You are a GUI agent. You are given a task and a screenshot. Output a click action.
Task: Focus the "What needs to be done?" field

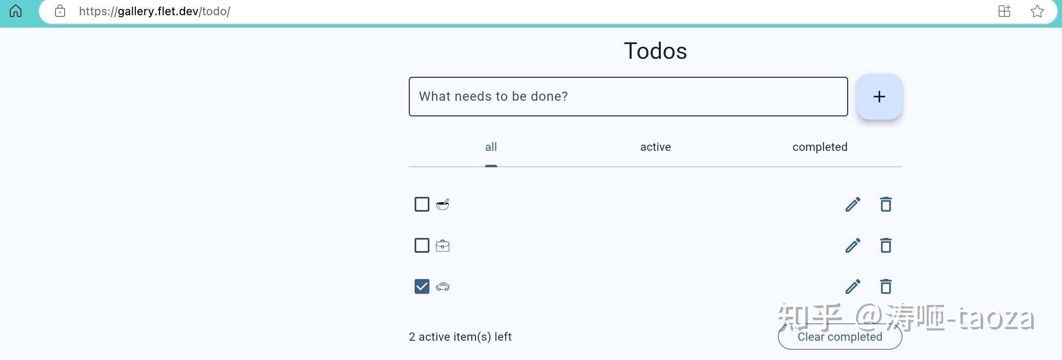tap(628, 97)
